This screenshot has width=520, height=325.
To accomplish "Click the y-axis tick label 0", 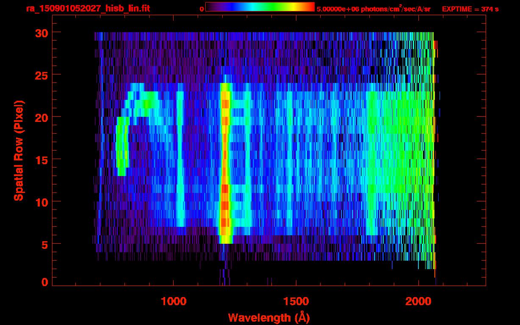I will pyautogui.click(x=45, y=282).
